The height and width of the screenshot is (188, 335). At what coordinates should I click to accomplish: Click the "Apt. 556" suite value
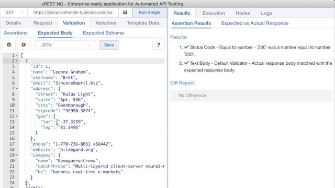pyautogui.click(x=70, y=100)
